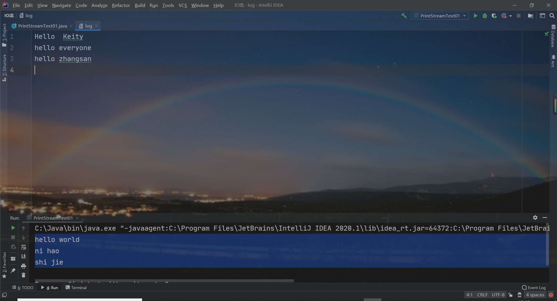
Task: Open the UTF-8 file encoding selector
Action: (498, 295)
